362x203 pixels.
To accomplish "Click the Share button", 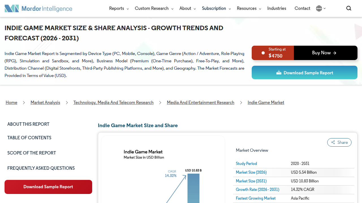I will 339,142.
